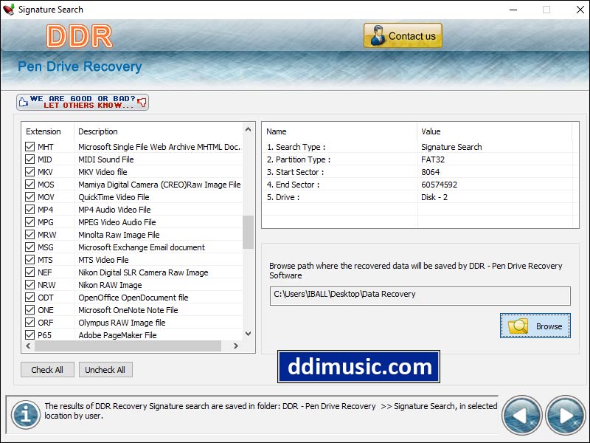Click the Browse button
The image size is (590, 443).
click(x=535, y=325)
